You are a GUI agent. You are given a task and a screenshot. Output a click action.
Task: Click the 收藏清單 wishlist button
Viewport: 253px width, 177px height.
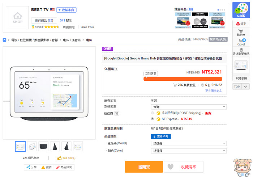tap(184, 167)
